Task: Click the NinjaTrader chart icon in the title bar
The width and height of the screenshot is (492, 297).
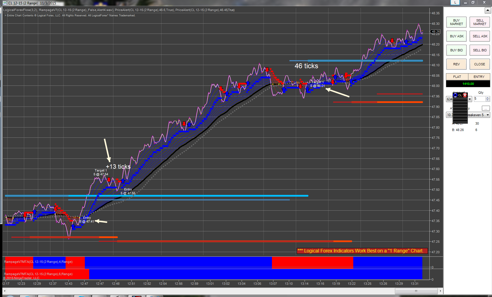Action: coord(5,3)
